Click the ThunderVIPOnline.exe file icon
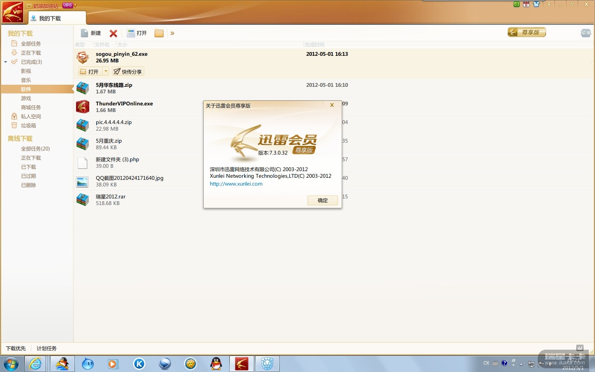The image size is (595, 372). point(83,107)
